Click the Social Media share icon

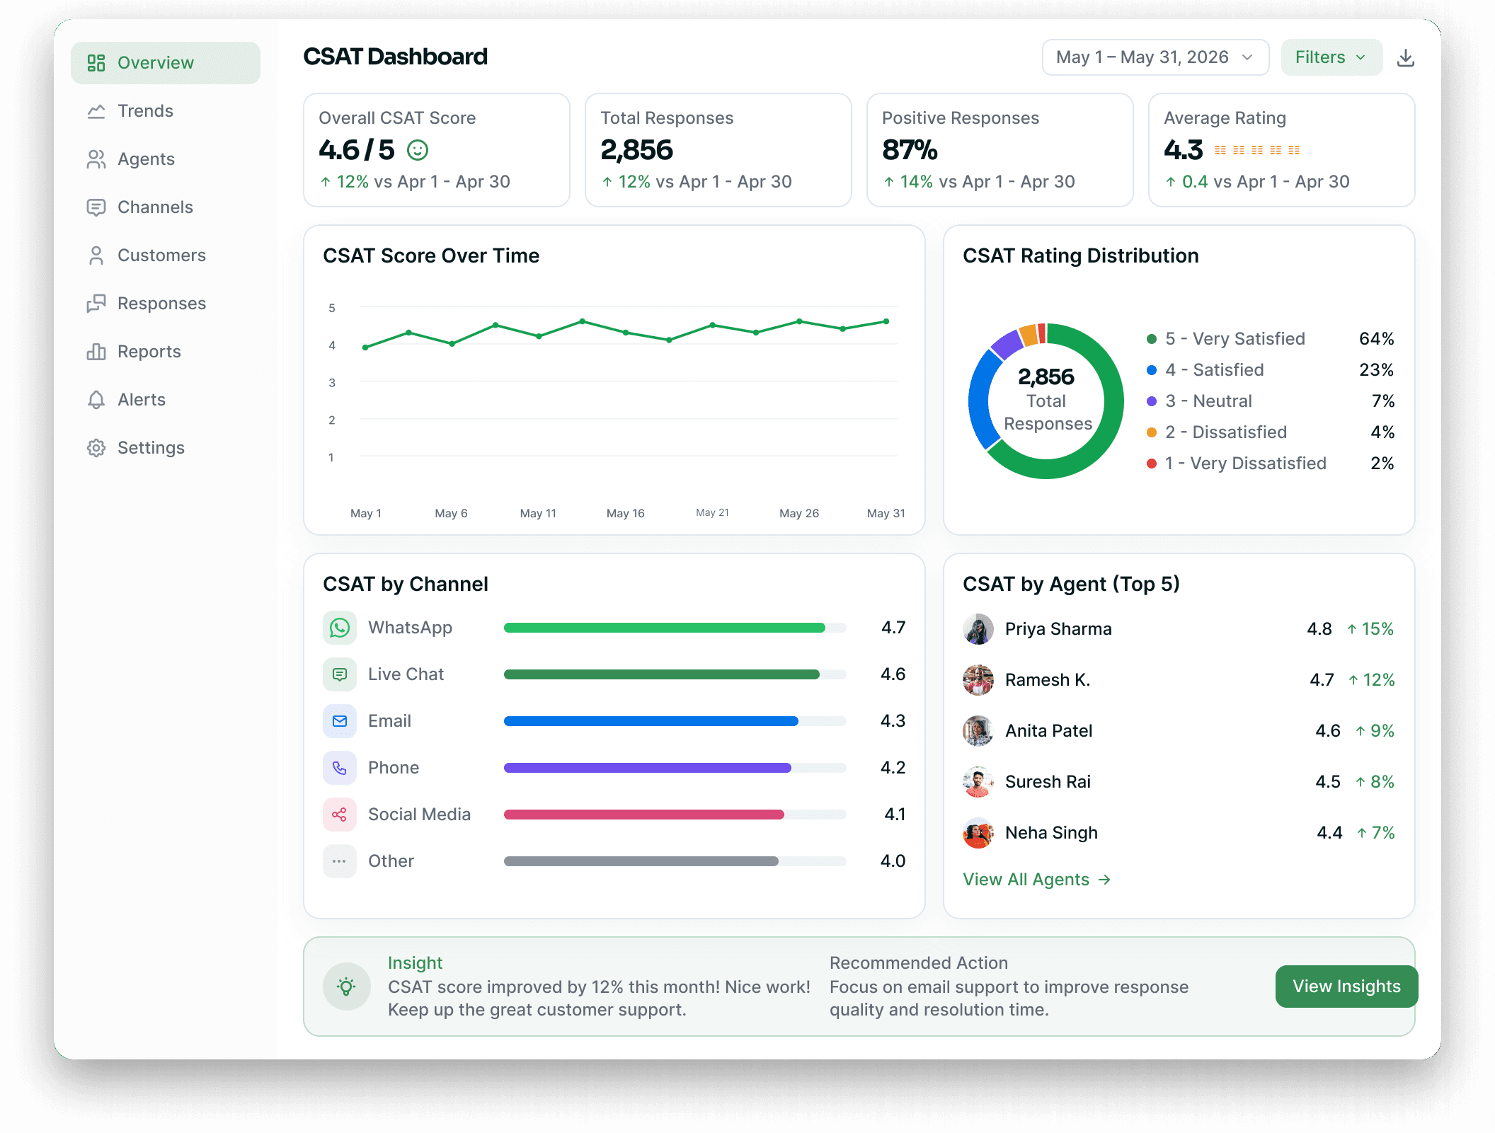click(340, 815)
